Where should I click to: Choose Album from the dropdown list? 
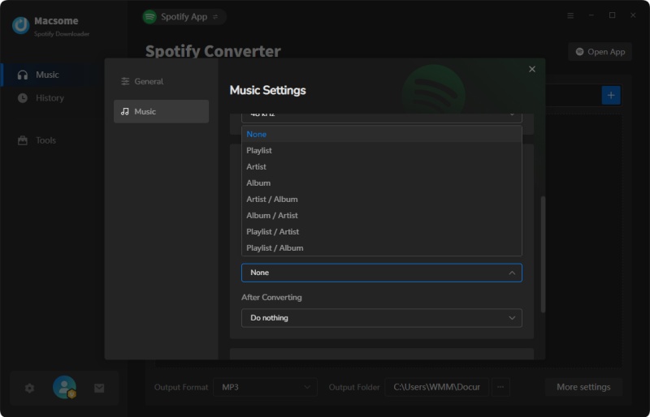(x=381, y=183)
